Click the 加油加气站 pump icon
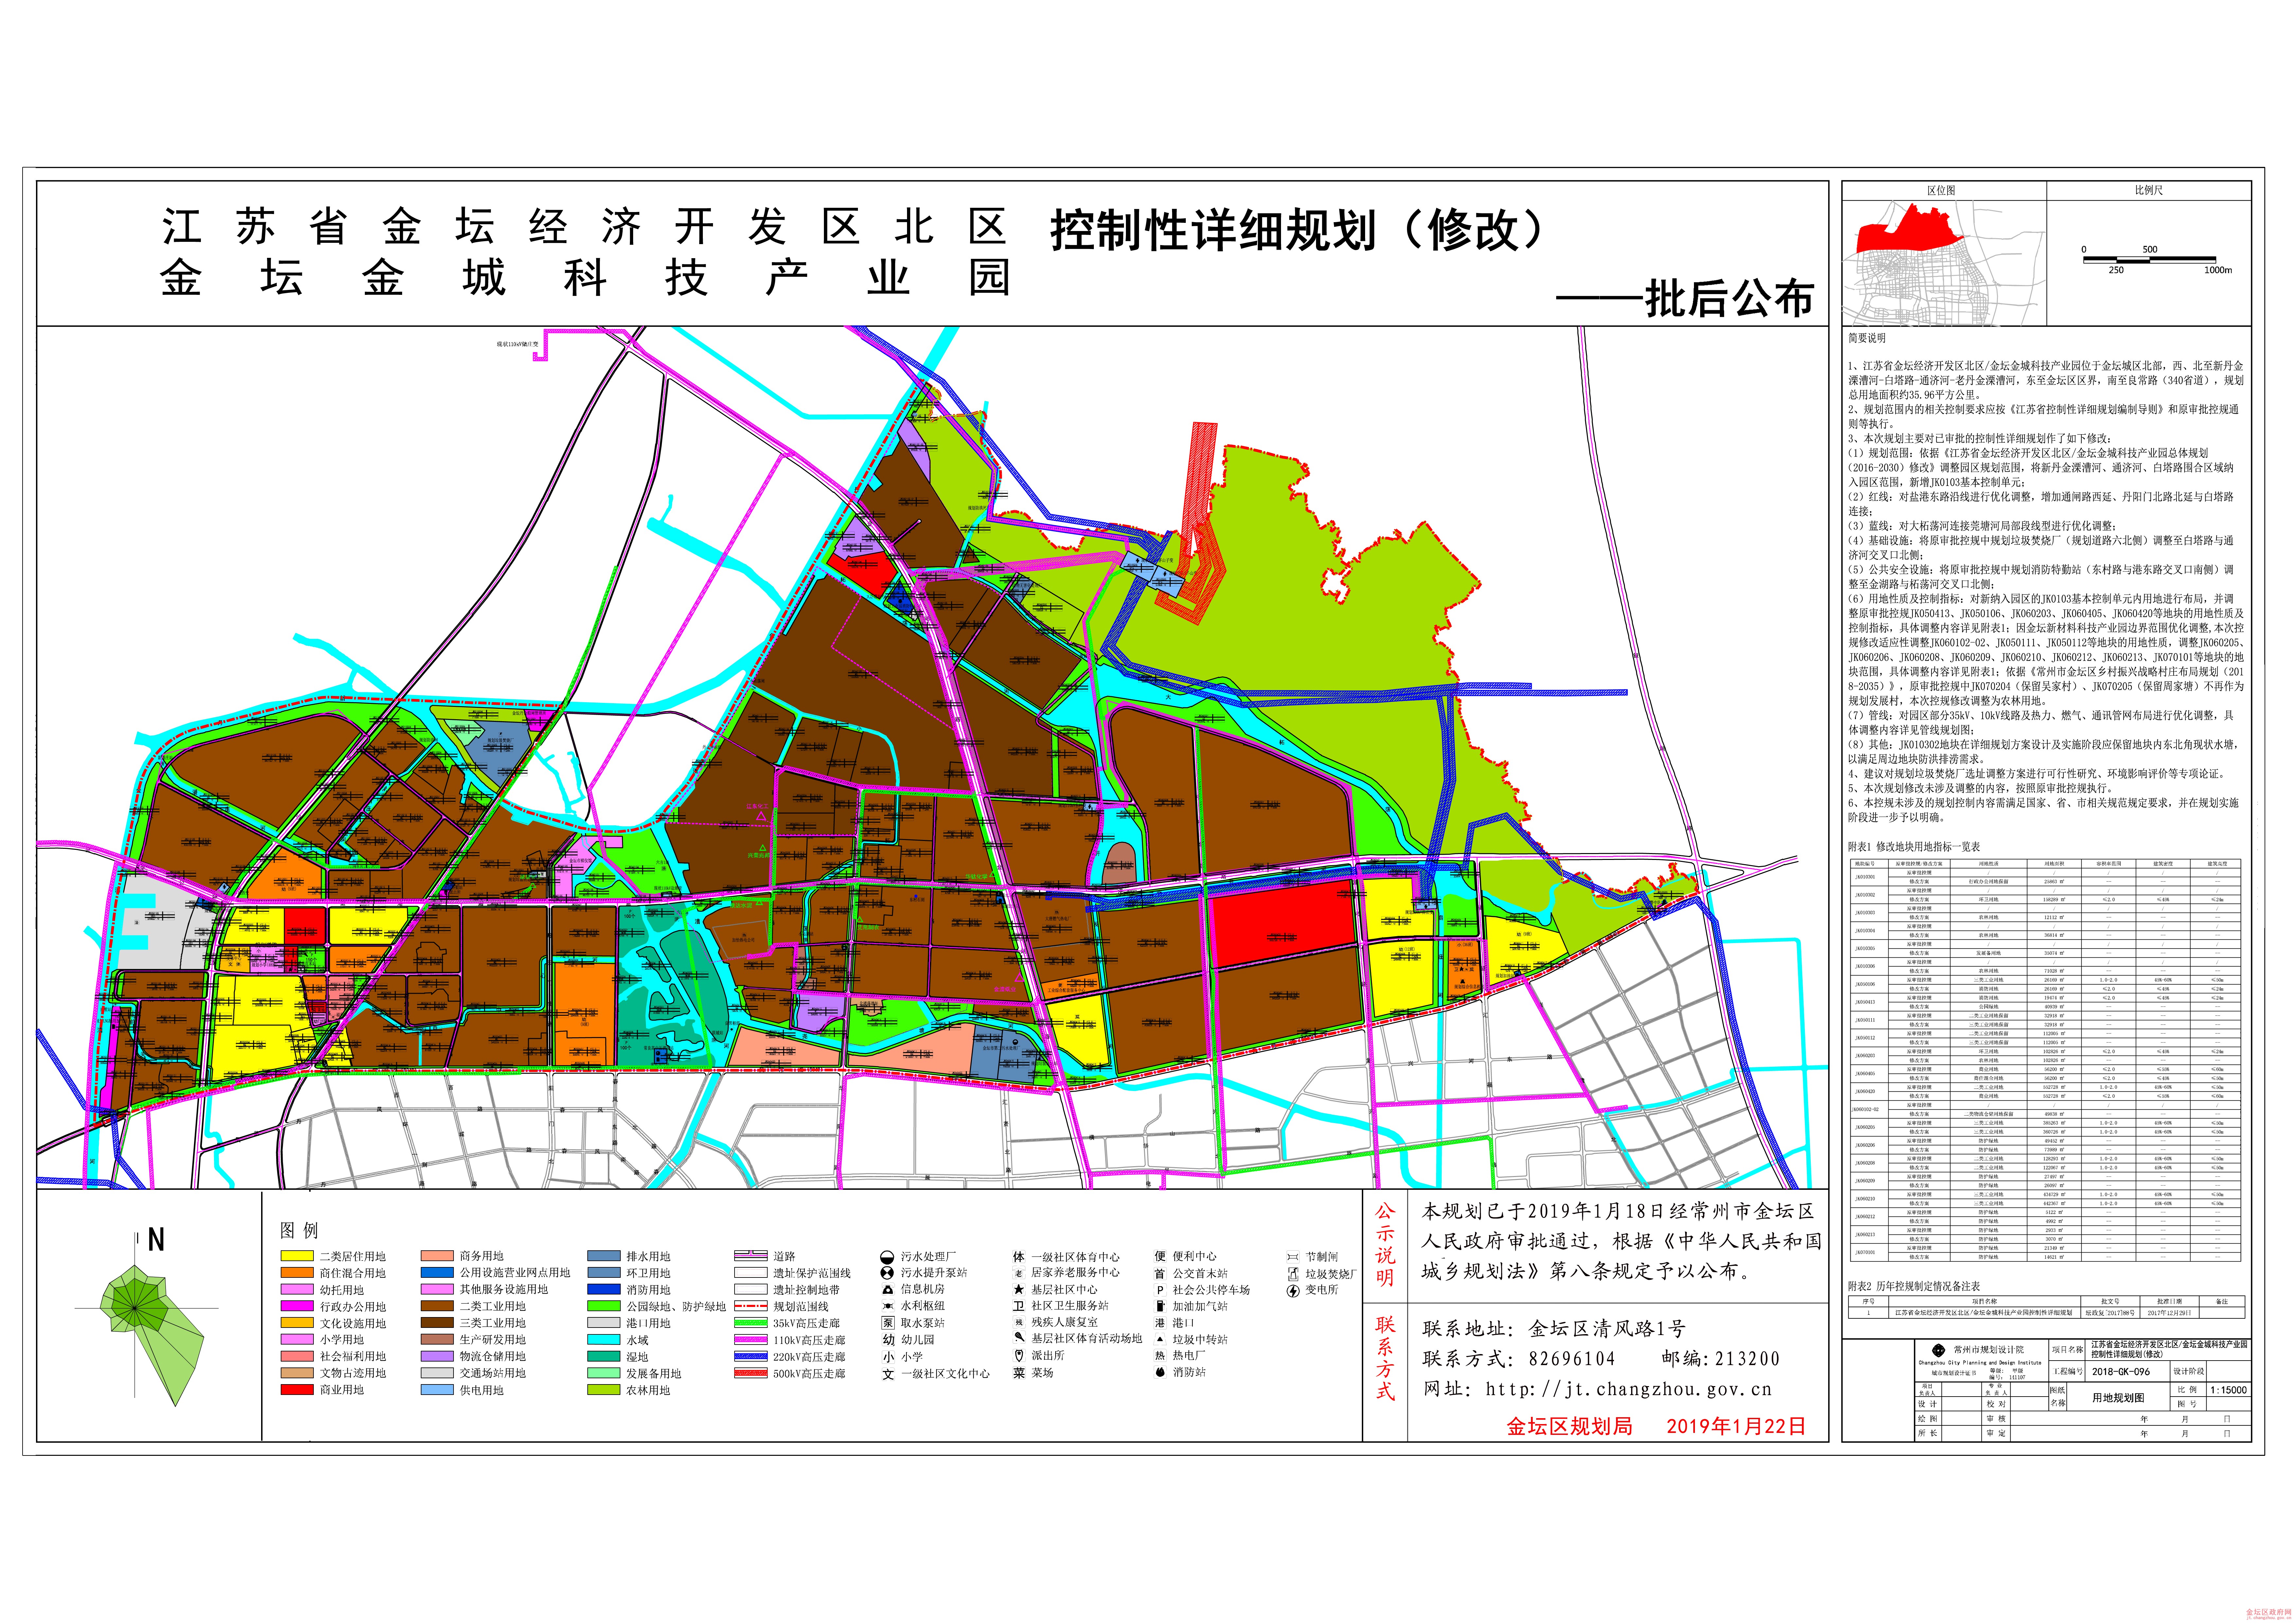Screen dimensions: 2296x1624 [x=1160, y=1306]
